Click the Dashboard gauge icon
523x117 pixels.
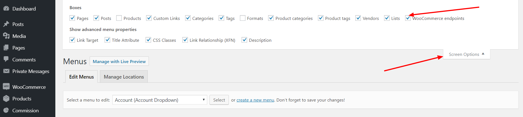tap(6, 9)
